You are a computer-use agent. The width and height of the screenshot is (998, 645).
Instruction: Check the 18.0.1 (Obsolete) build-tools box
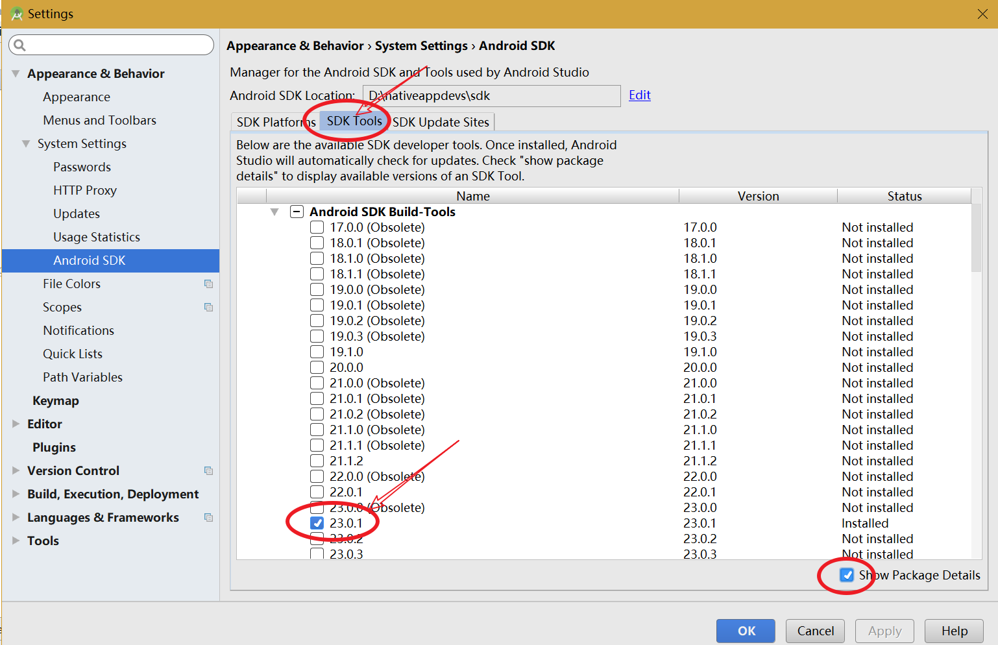pyautogui.click(x=317, y=243)
